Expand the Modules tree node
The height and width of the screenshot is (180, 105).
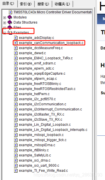(x=5, y=18)
